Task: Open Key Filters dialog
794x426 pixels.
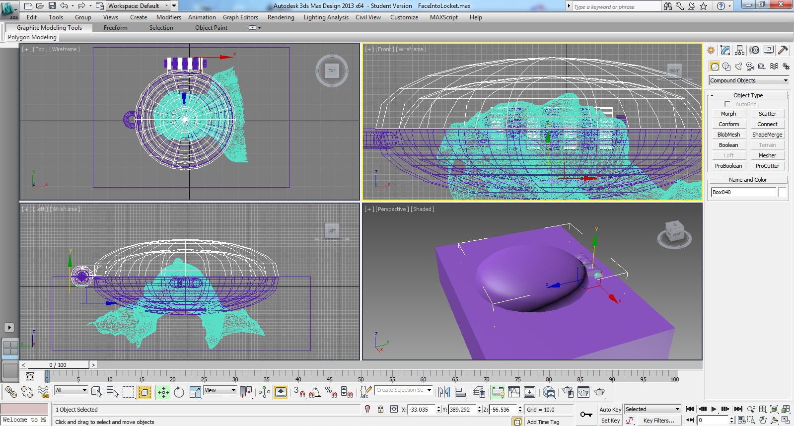Action: [658, 421]
